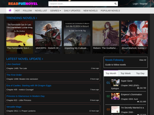Screen dimensions: 154x115
Task: Click previous arrow on trending carousel
Action: [11, 36]
